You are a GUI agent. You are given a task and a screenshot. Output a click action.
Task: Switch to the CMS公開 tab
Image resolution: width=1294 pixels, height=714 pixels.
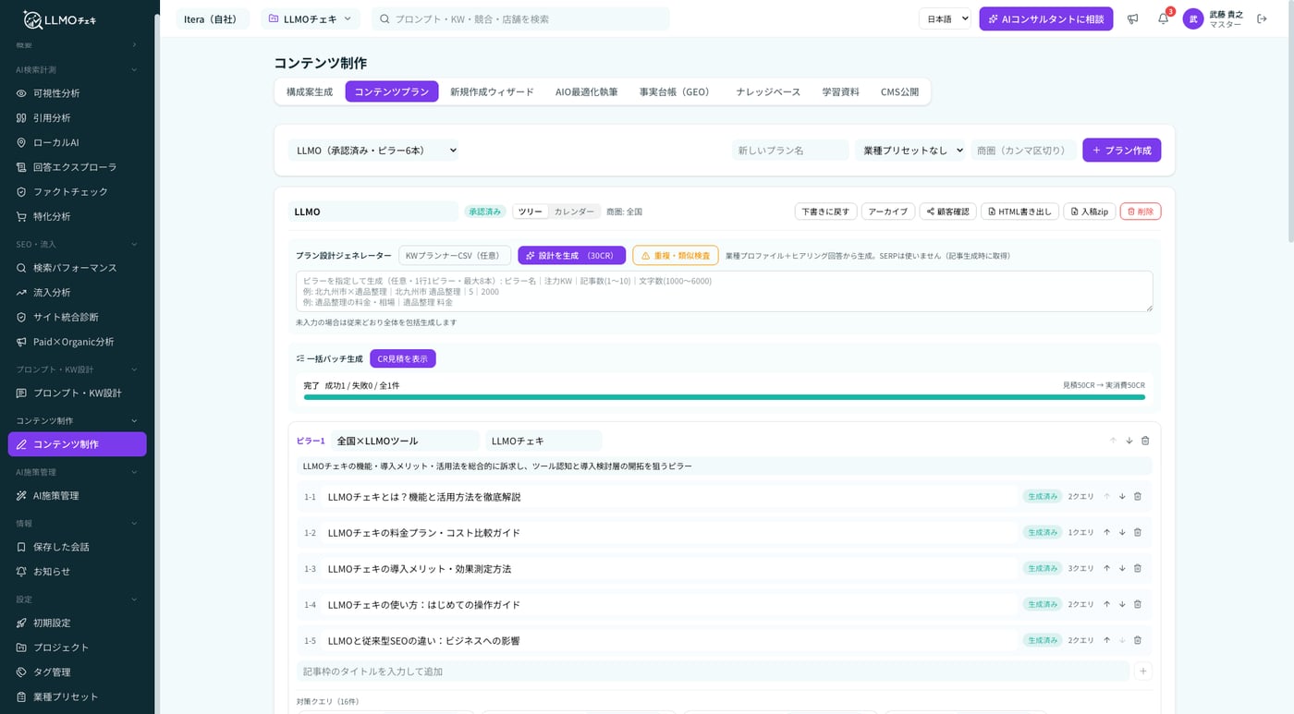coord(899,91)
